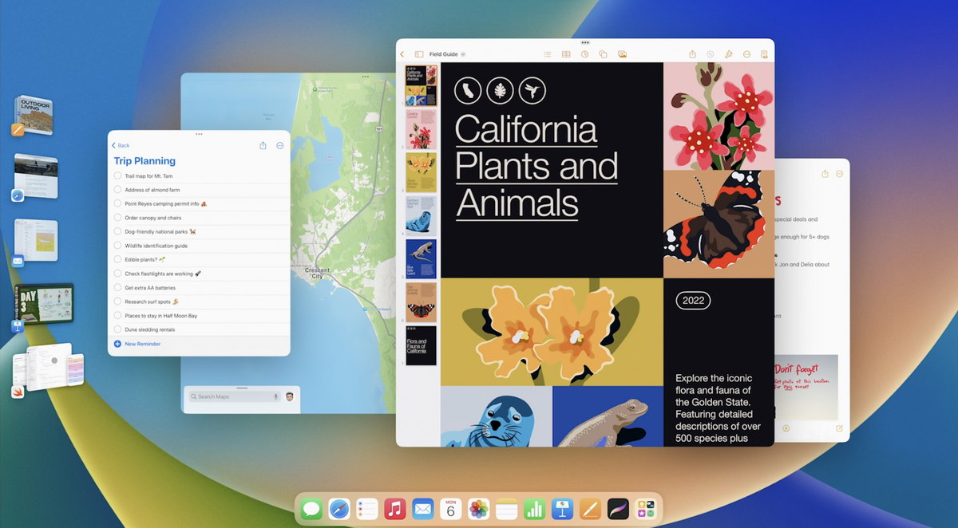Open Outdoor Living Pages window in Stage Manager
The width and height of the screenshot is (958, 528).
pos(33,116)
